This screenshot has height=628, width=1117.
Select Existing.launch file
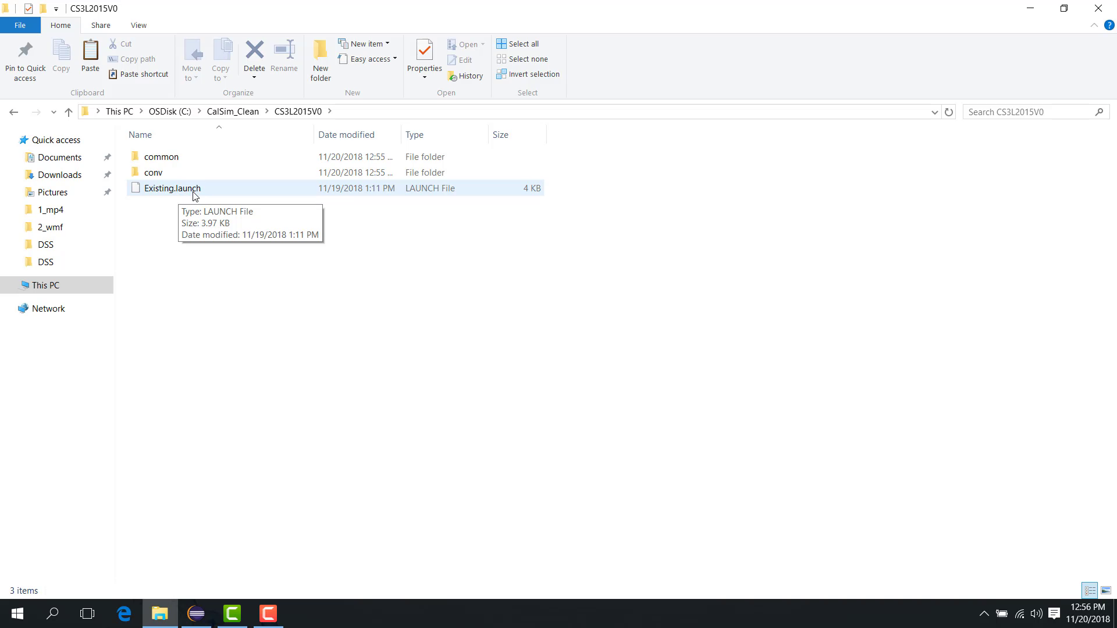(335, 188)
